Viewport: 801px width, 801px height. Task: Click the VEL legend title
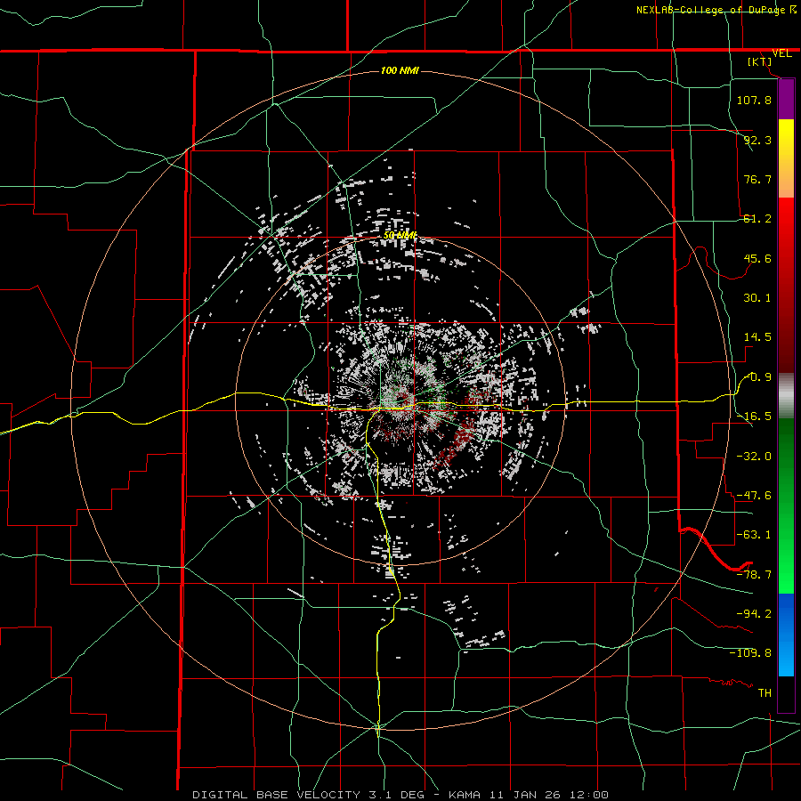(781, 53)
